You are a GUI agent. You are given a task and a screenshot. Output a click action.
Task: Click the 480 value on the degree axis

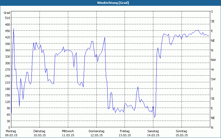coord(8,24)
